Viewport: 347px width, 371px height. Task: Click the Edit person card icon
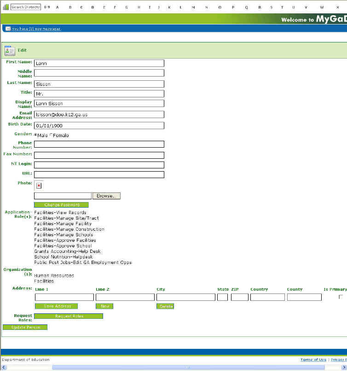tap(10, 50)
